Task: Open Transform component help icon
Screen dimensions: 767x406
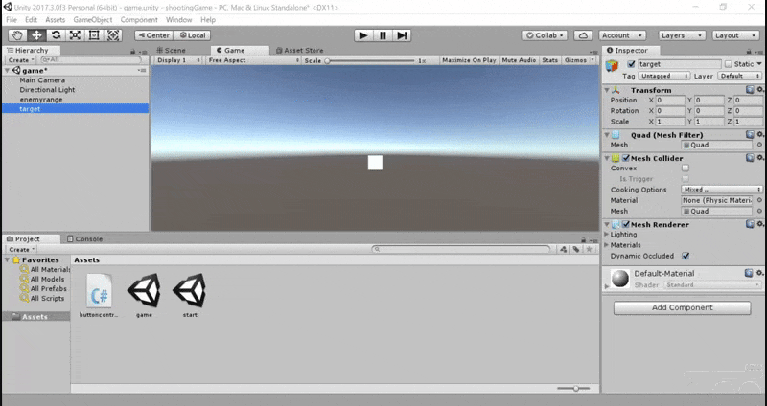Action: tap(750, 90)
